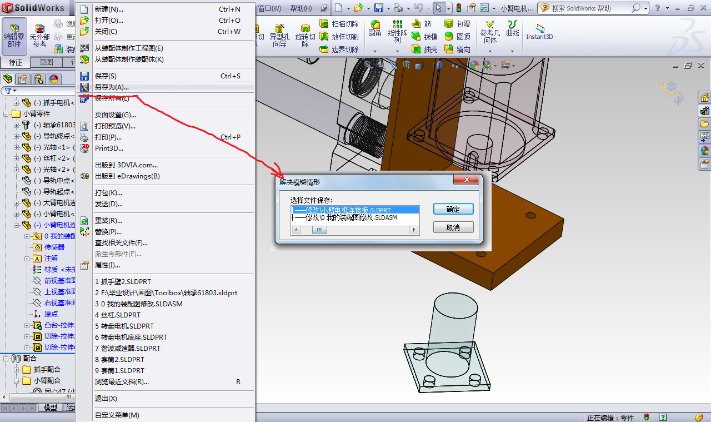This screenshot has width=711, height=422.
Task: Select the 包覆 wrap tool
Action: click(458, 24)
